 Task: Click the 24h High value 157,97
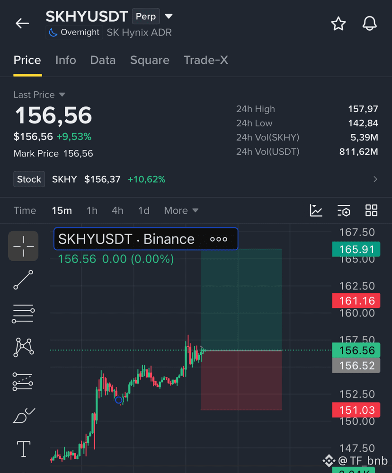pyautogui.click(x=363, y=109)
